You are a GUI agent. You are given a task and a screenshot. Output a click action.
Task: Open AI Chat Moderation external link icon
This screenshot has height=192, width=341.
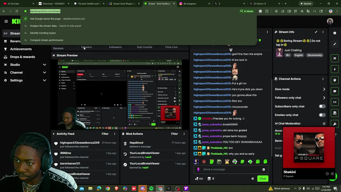pyautogui.click(x=324, y=124)
